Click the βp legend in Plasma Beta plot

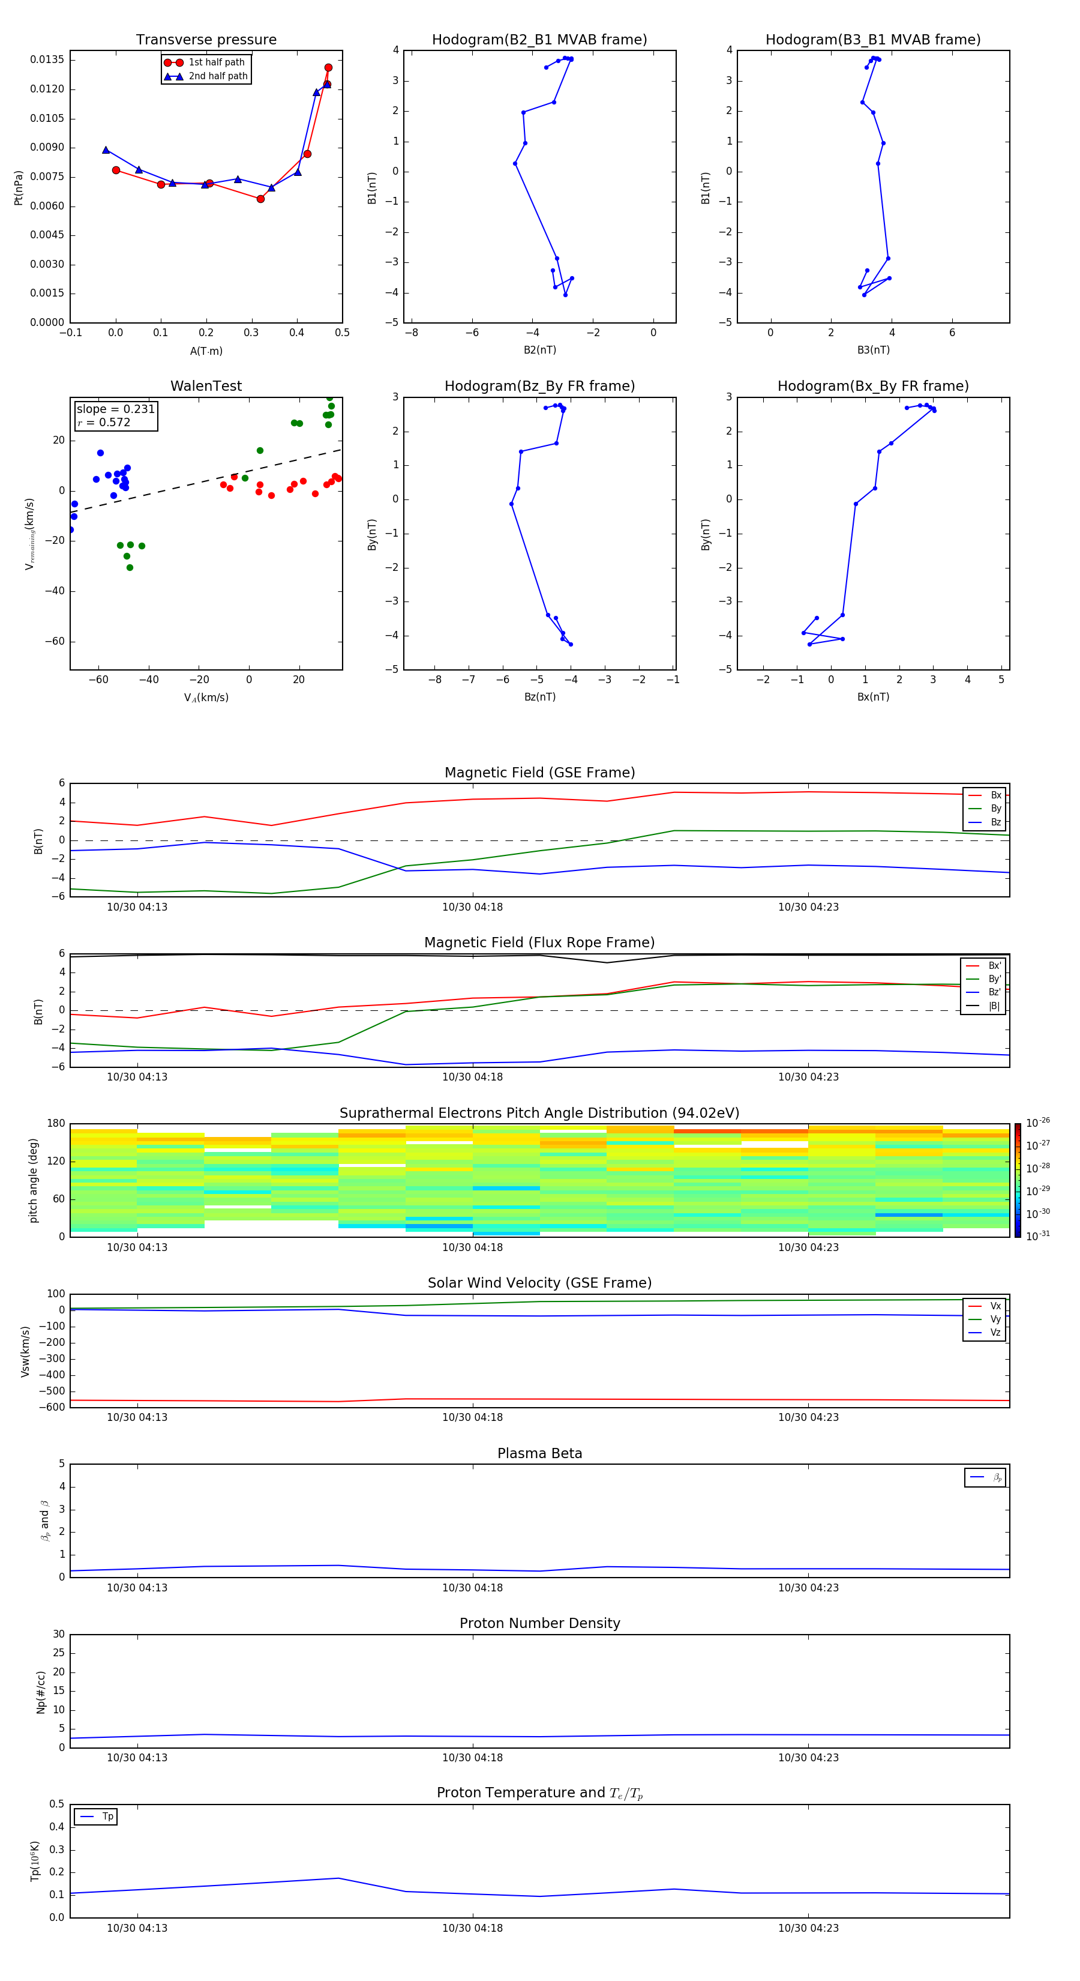[x=985, y=1477]
